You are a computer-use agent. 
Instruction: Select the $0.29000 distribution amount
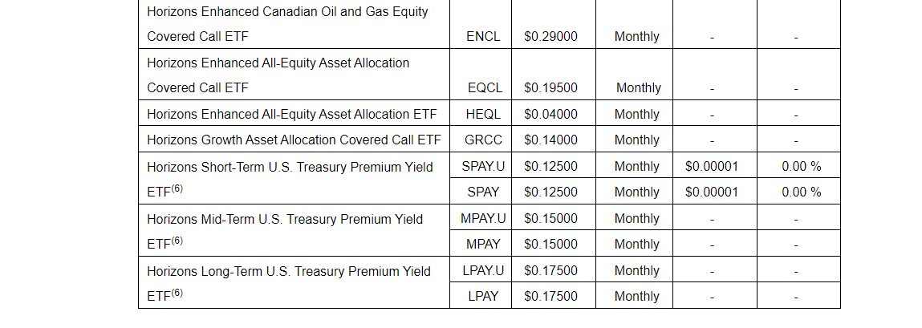pos(550,36)
